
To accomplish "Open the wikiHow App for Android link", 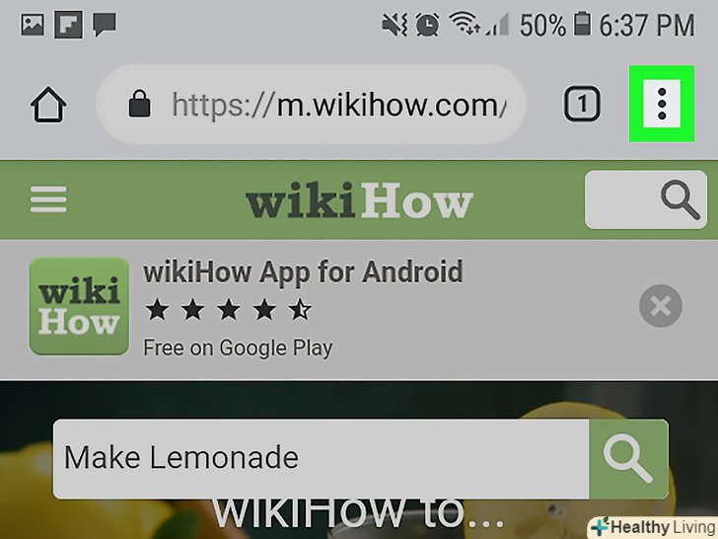I will (x=303, y=272).
